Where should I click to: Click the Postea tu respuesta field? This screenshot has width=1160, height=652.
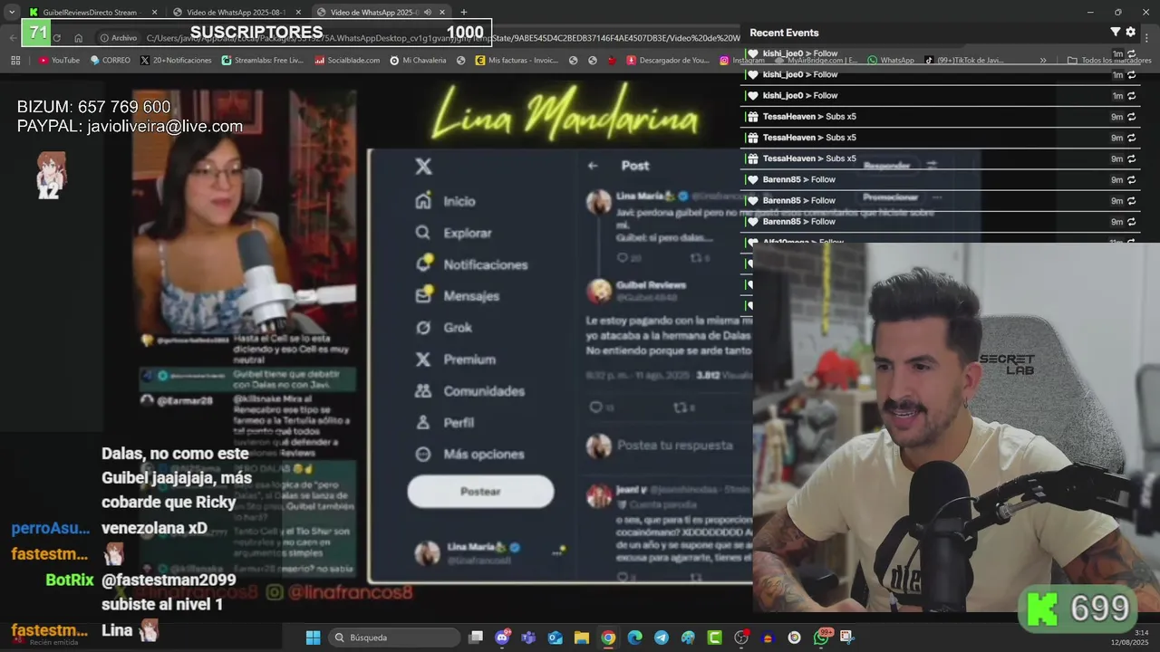tap(675, 446)
